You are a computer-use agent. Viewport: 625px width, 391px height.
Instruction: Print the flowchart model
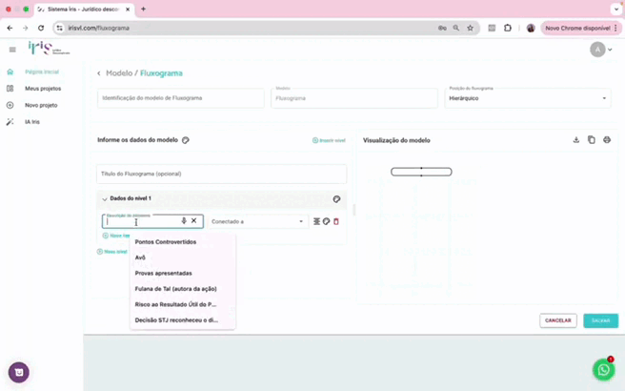[607, 140]
